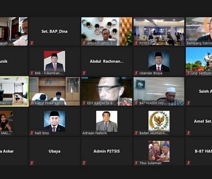Screen dimensions: 212x179
Task: Click the Admin P2TSIS participant name
Action: tap(107, 151)
